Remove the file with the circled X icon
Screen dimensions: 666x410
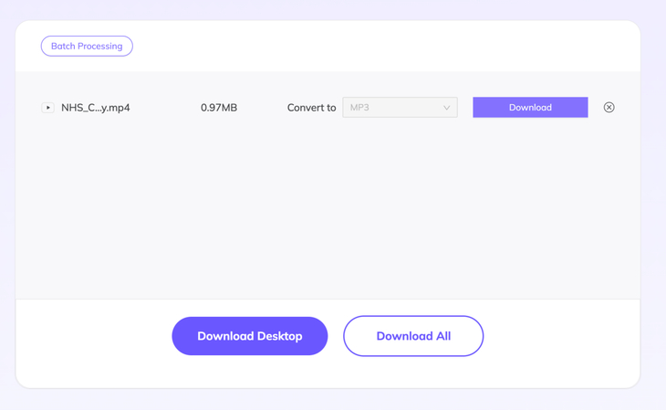coord(609,108)
